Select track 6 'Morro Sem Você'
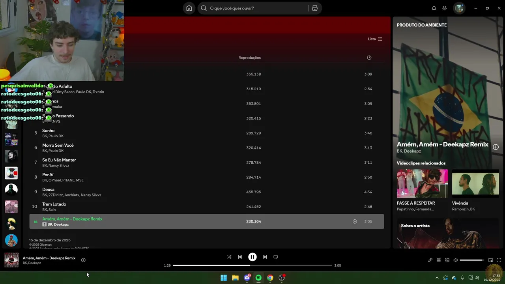Image resolution: width=505 pixels, height=284 pixels. 206,148
